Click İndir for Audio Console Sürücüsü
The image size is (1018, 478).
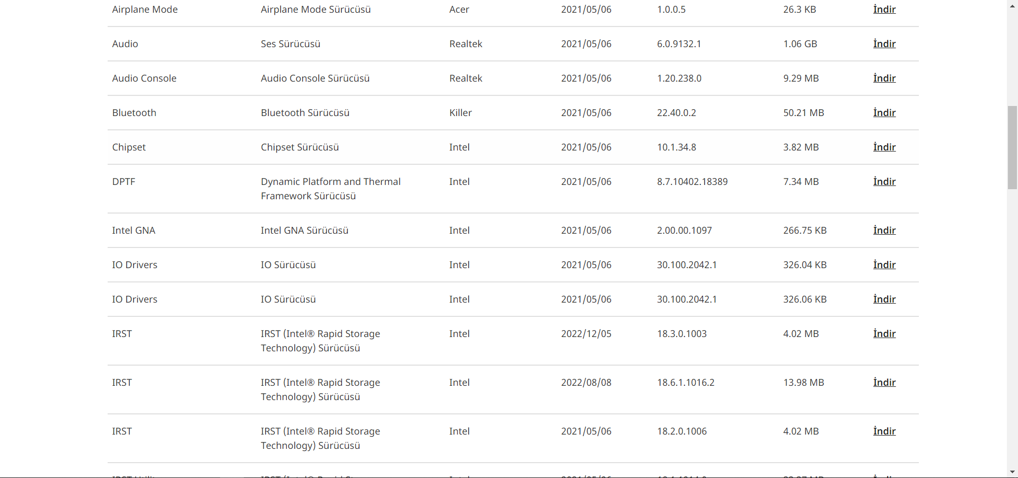click(x=884, y=78)
